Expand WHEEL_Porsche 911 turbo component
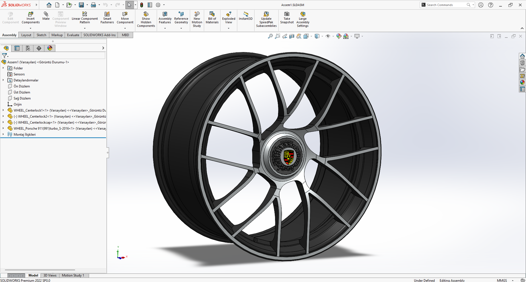Screen dimensions: 526x282 click(3, 128)
